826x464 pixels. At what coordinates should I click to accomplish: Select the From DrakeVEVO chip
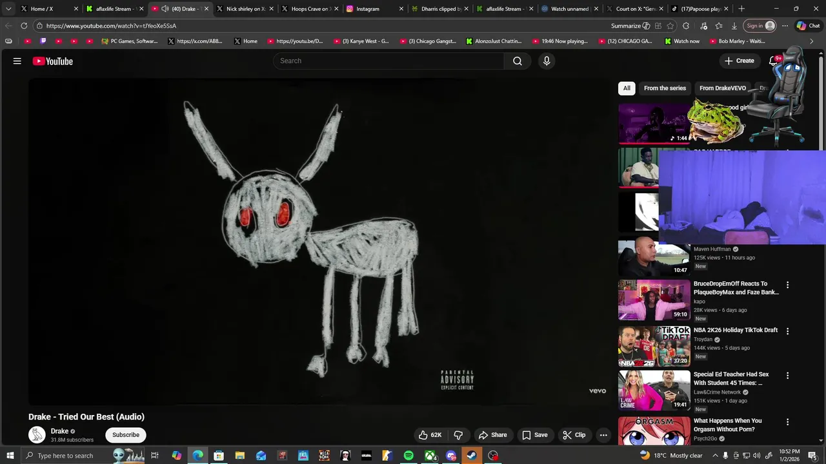coord(723,88)
